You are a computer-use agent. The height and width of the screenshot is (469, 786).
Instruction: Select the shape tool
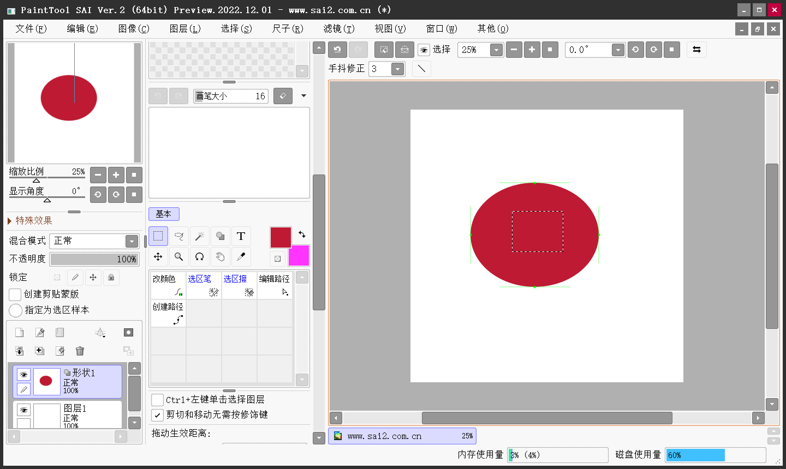tap(221, 236)
